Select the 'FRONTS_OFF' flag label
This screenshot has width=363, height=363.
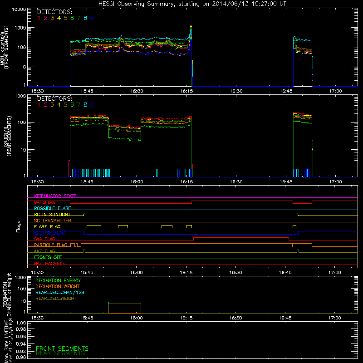point(48,257)
